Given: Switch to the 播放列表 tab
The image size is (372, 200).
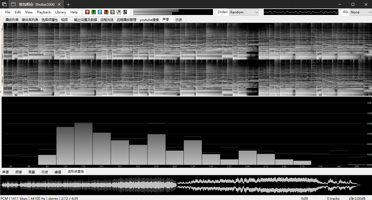Looking at the screenshot, I should coord(12,20).
